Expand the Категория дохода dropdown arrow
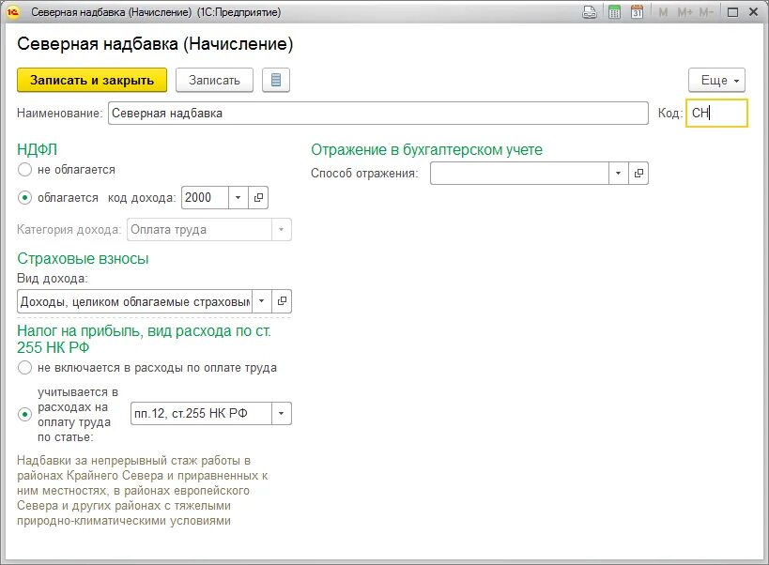Viewport: 769px width, 565px height. (x=282, y=229)
